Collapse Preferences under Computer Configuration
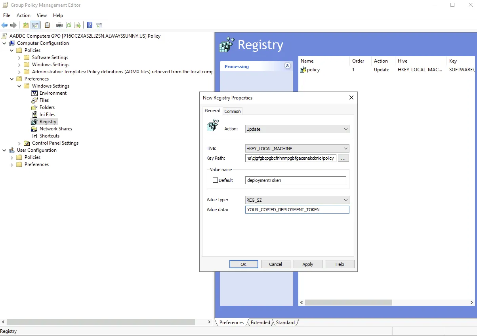Screen dimensions: 477x336 click(12, 79)
